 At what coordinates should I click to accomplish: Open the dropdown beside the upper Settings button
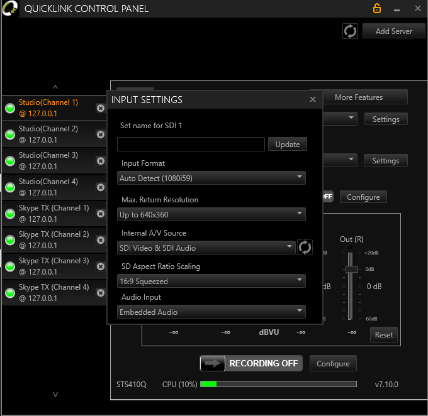[340, 119]
